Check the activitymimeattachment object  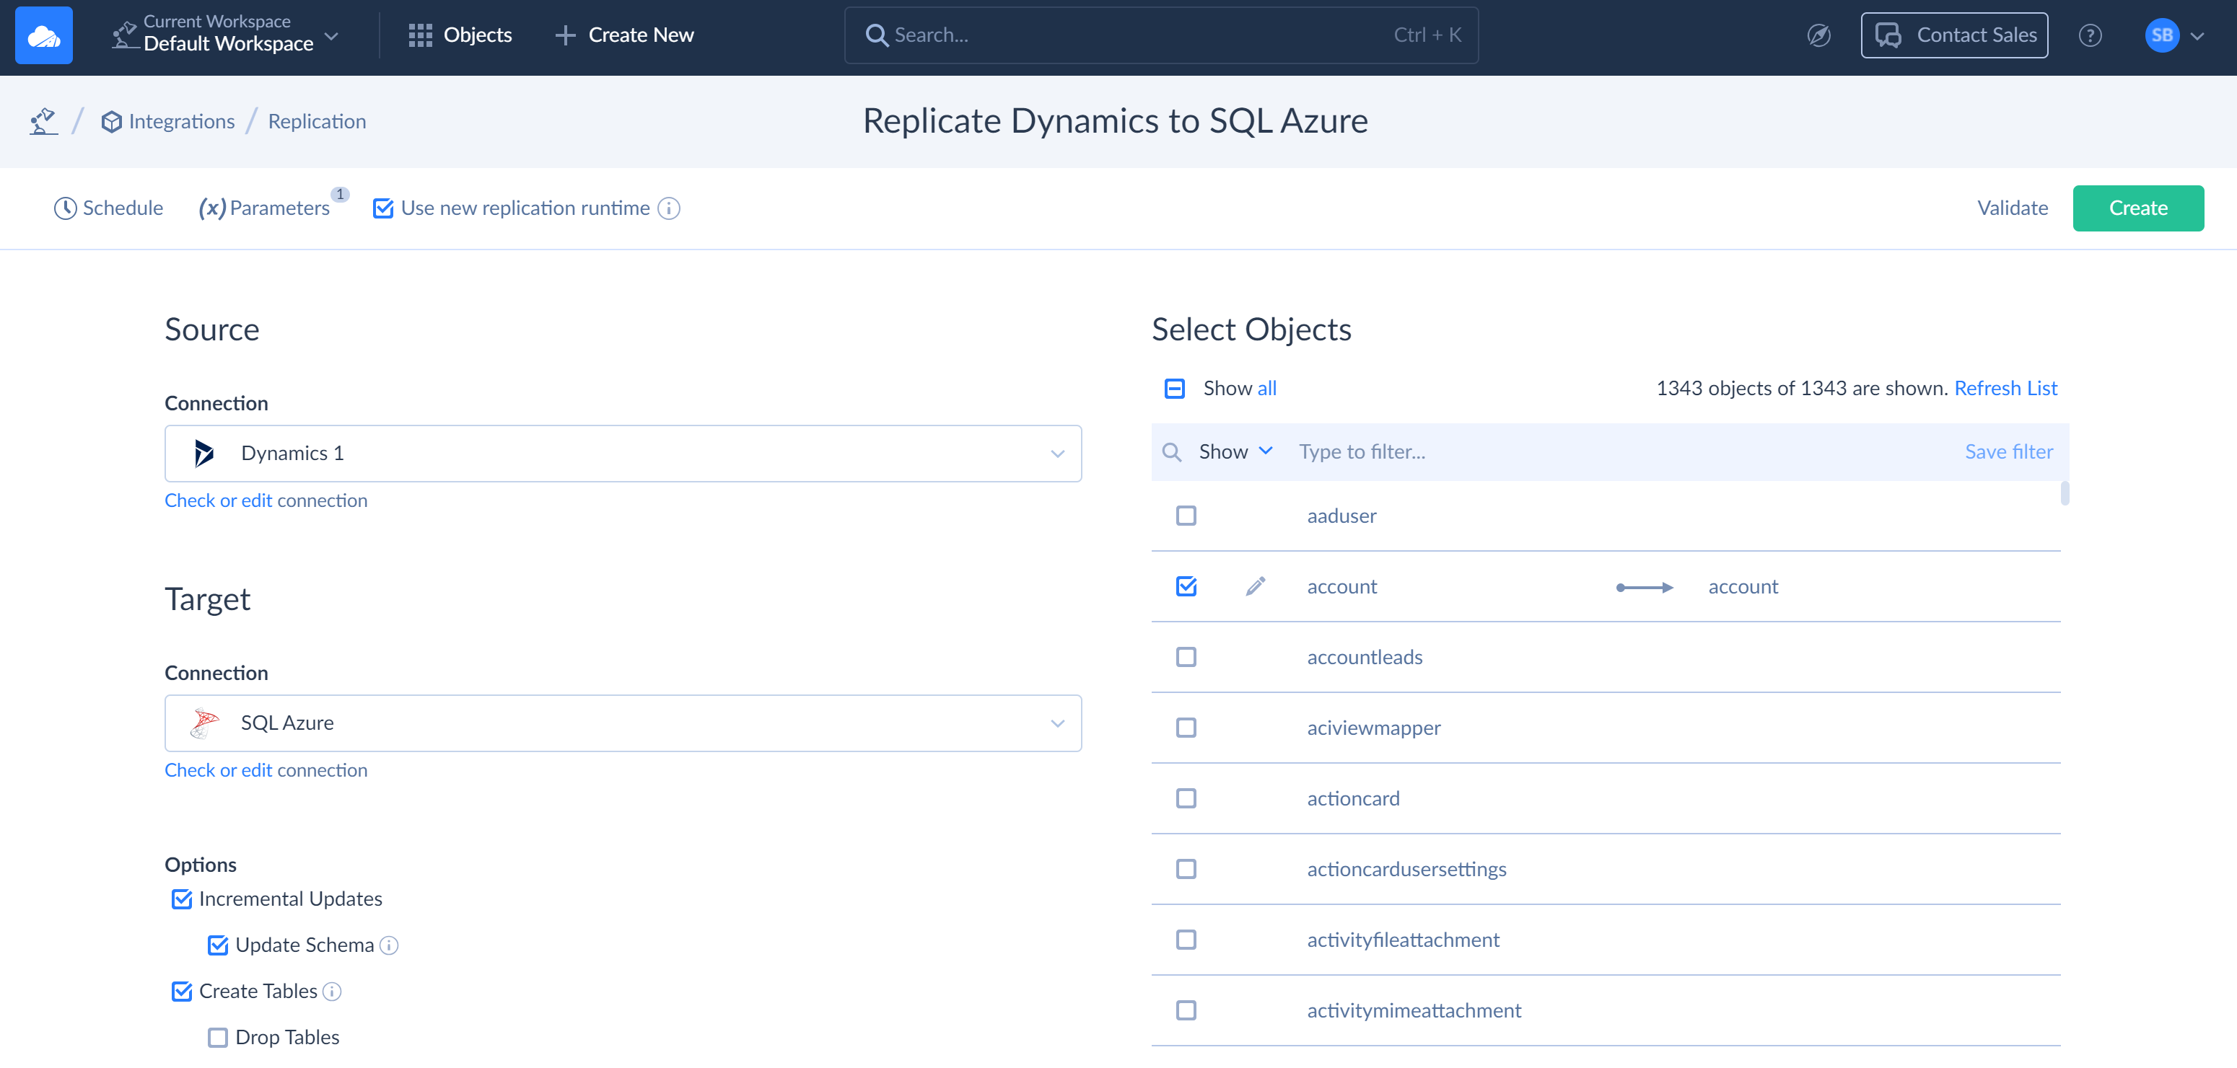coord(1186,1011)
